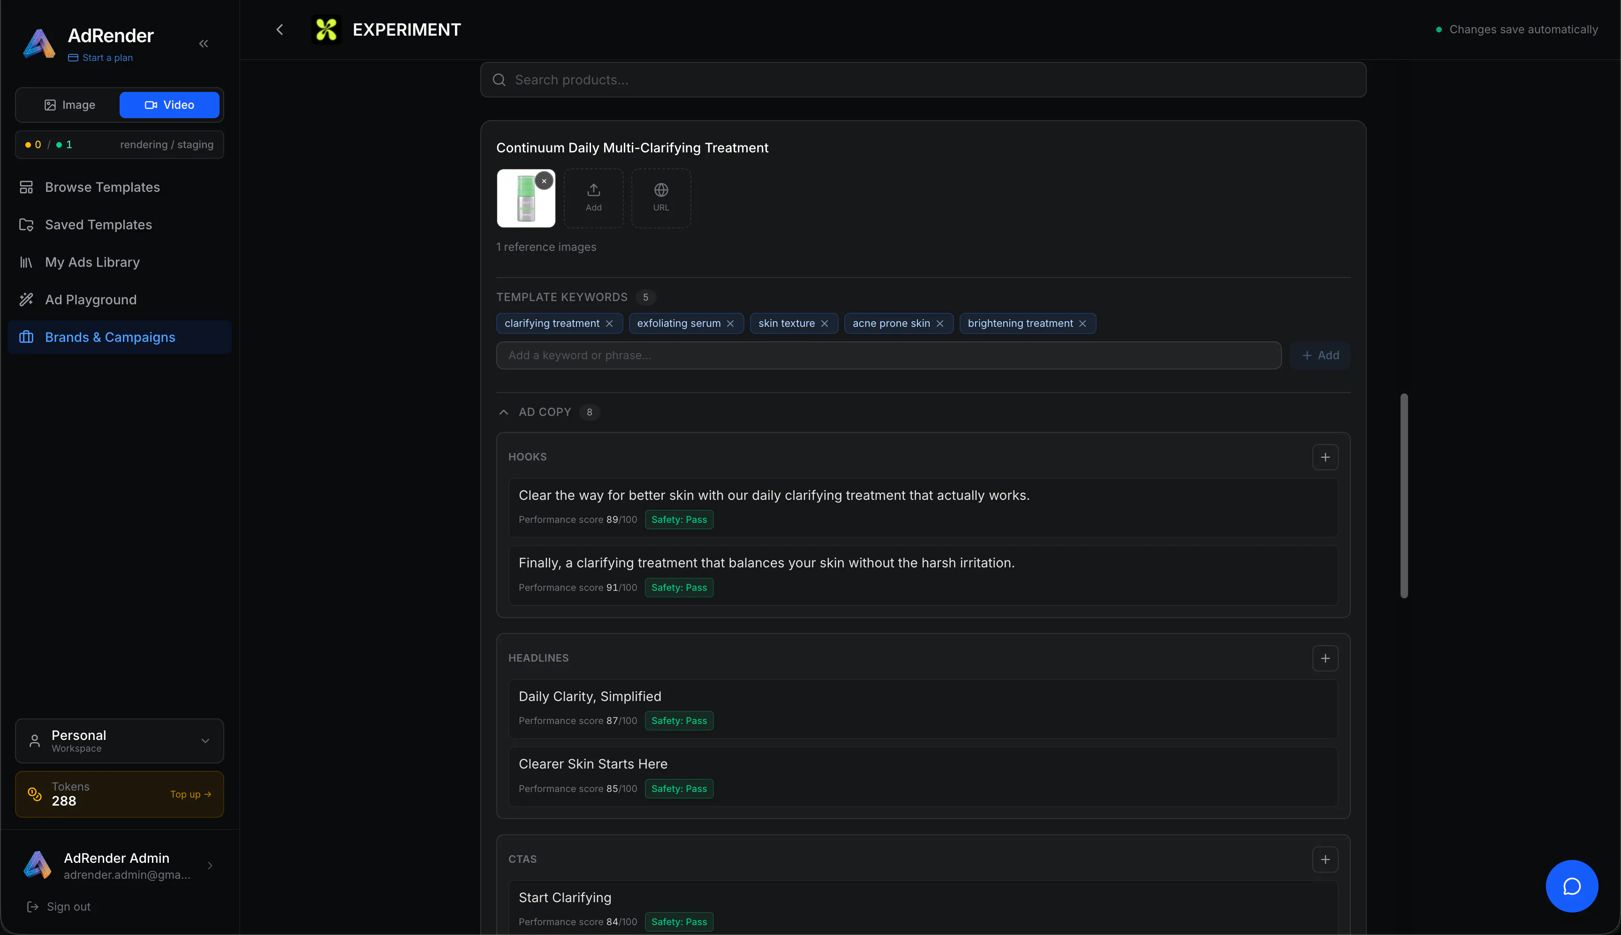Click Safety: Pass badge on score 91 hook
Image resolution: width=1621 pixels, height=935 pixels.
[679, 588]
